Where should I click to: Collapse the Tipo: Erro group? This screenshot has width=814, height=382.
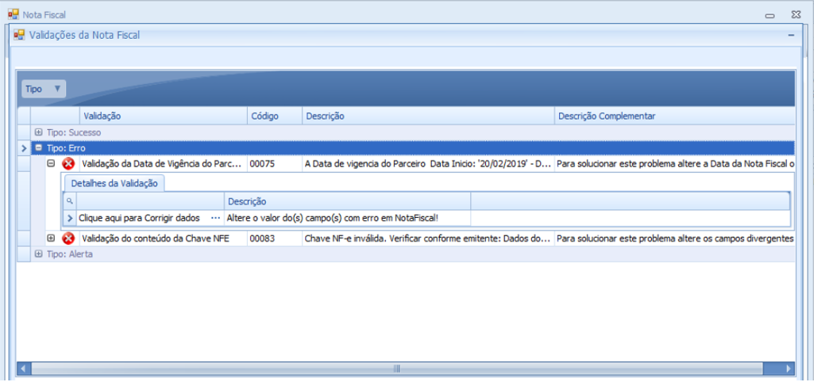(x=38, y=147)
